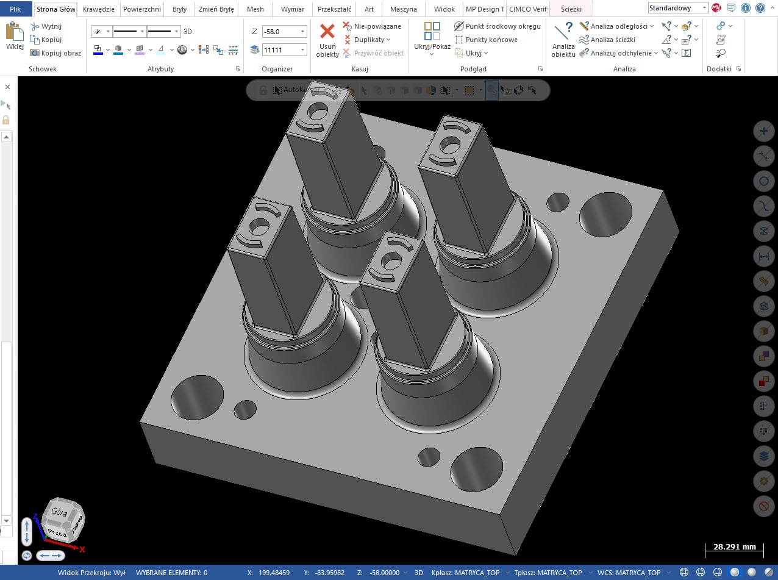Toggle the 3D construction mode in Atrybuty
This screenshot has width=778, height=580.
pyautogui.click(x=188, y=31)
